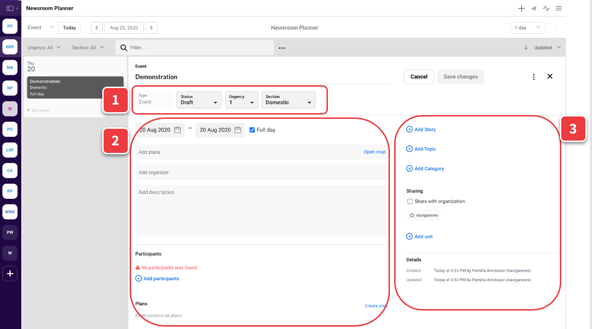Go to previous day arrow
The height and width of the screenshot is (329, 592).
(97, 28)
